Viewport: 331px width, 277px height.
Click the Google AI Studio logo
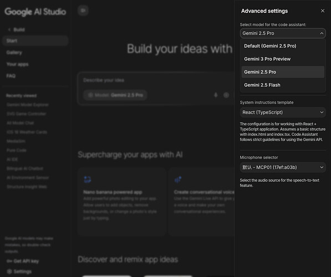(x=35, y=12)
